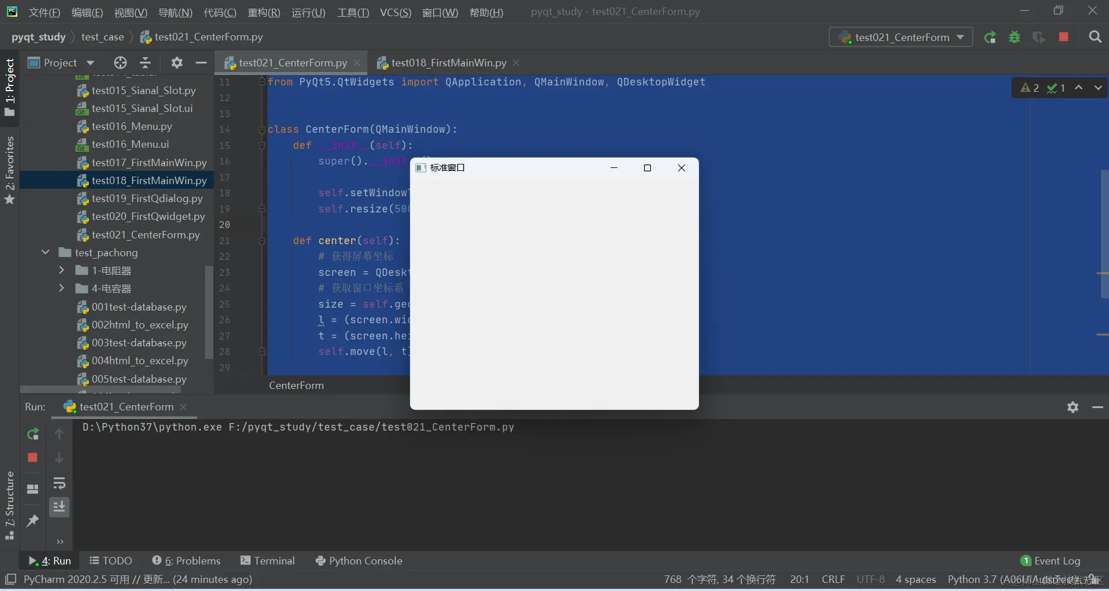Open Run panel settings gear
The height and width of the screenshot is (591, 1109).
point(1073,407)
